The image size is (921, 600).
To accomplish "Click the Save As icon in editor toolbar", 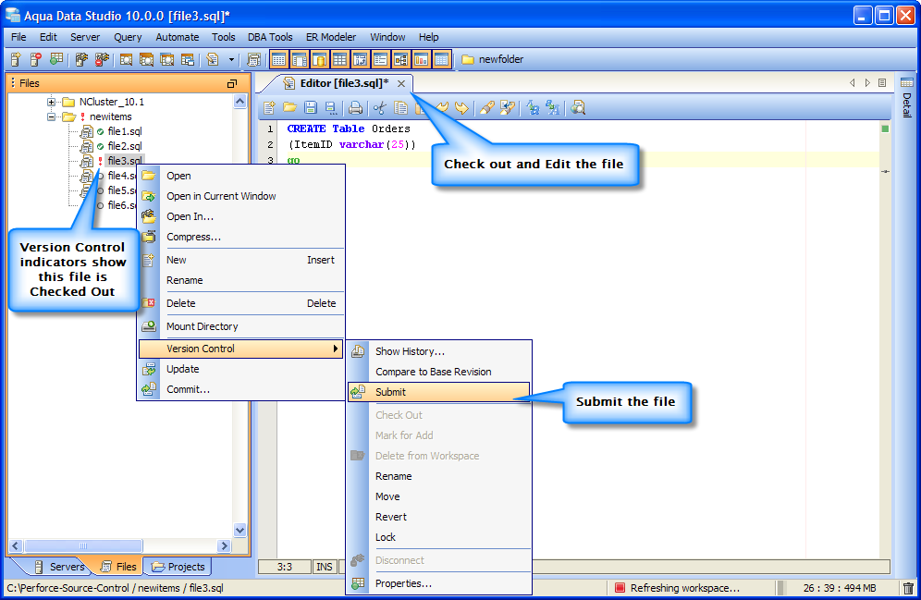I will pos(331,107).
